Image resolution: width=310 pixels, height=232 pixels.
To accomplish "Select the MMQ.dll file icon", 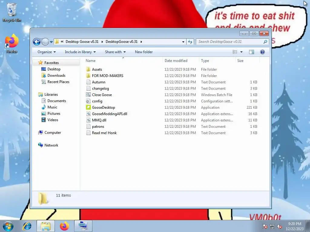I will pos(88,120).
